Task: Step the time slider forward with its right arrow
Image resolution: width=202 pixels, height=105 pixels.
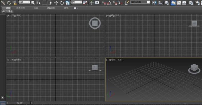Action: click(32, 103)
